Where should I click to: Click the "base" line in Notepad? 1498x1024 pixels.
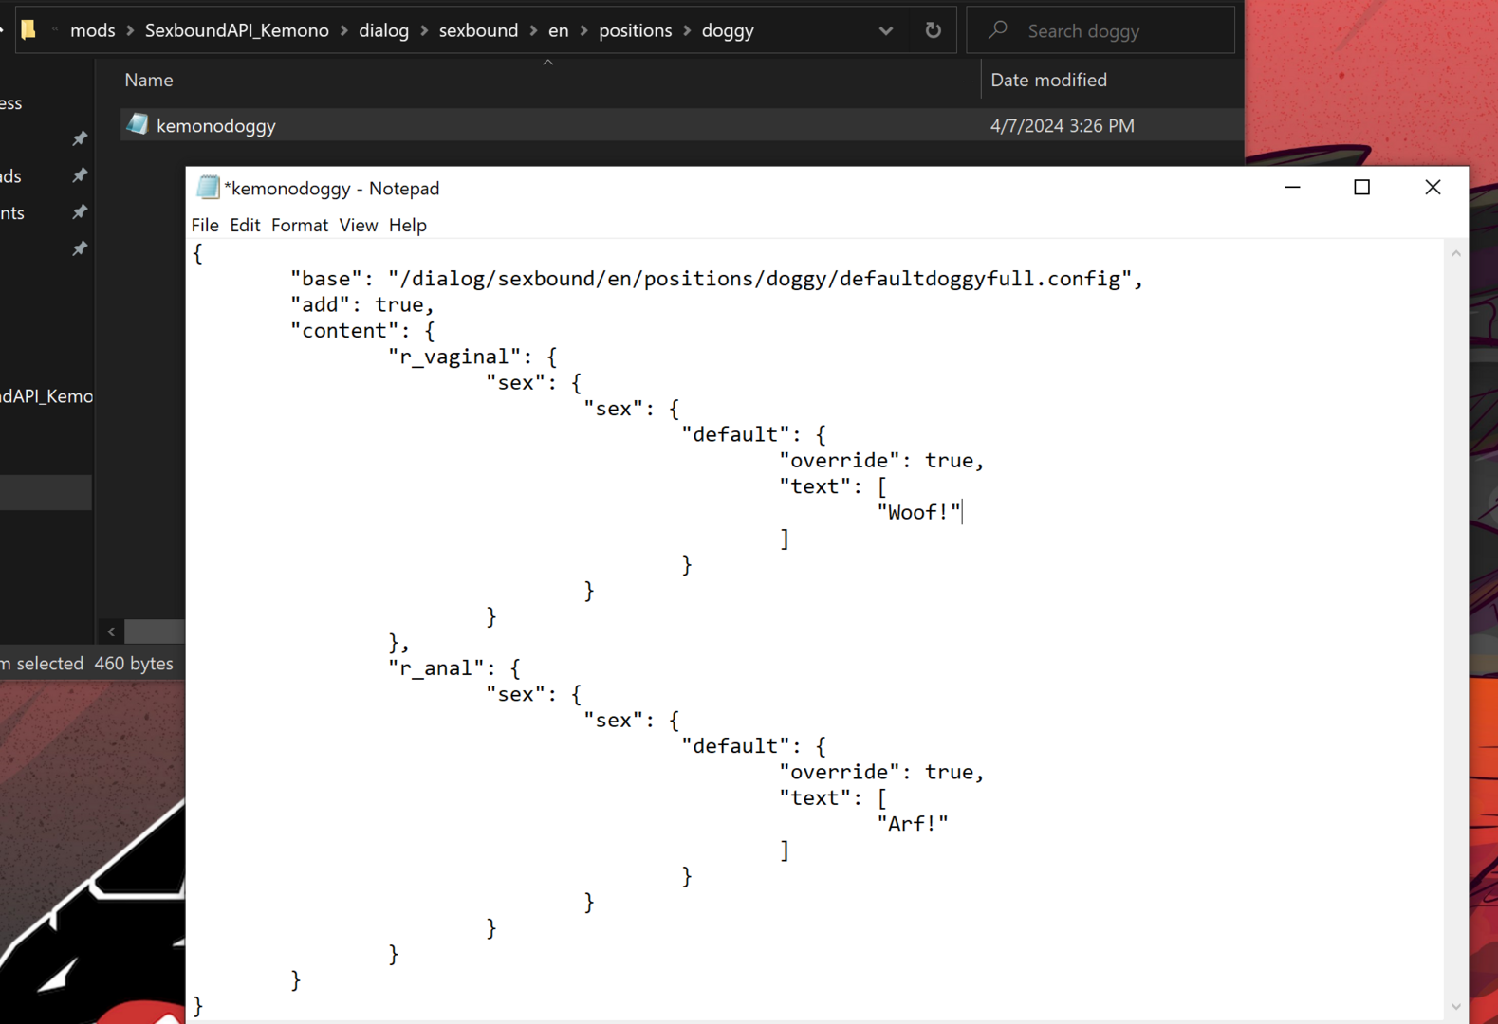point(716,279)
